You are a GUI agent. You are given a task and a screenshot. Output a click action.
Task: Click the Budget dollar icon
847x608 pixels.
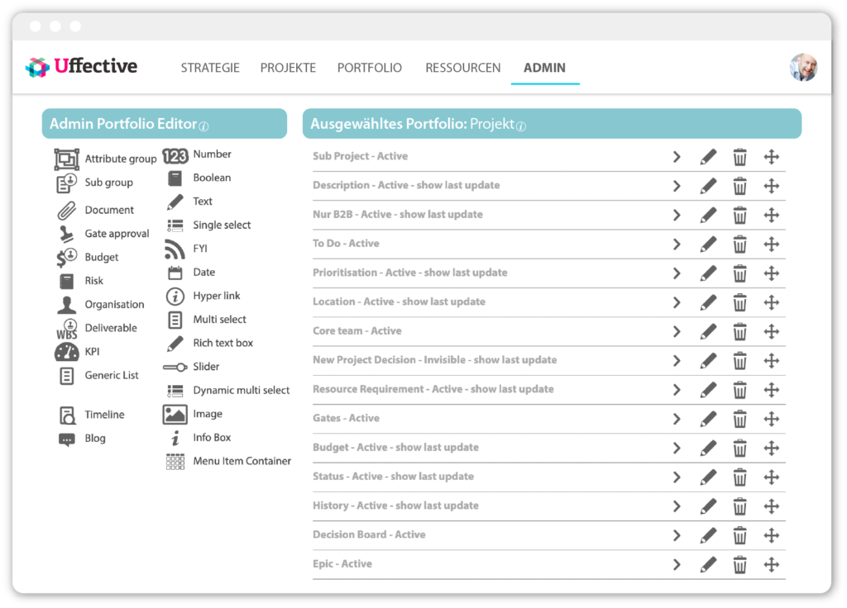pyautogui.click(x=66, y=258)
